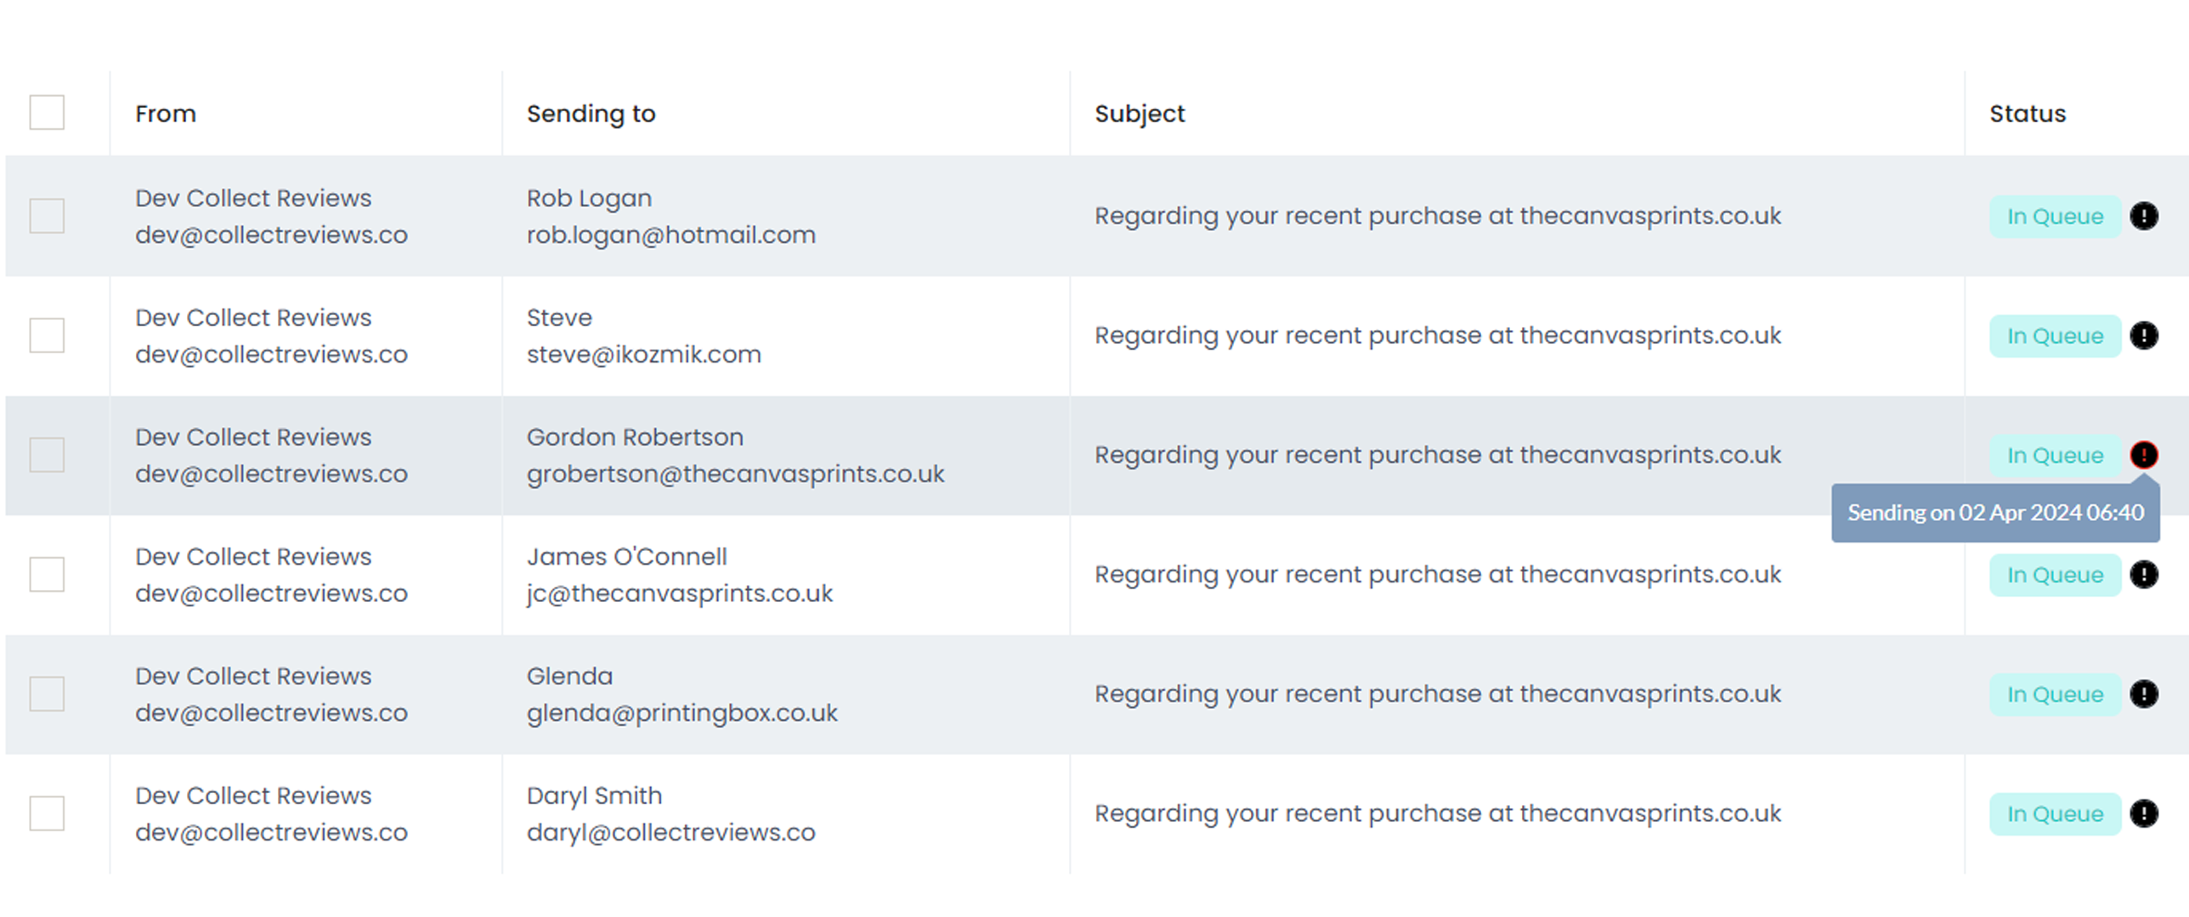Click the In Queue badge for Daryl Smith
The height and width of the screenshot is (917, 2189).
[2055, 814]
